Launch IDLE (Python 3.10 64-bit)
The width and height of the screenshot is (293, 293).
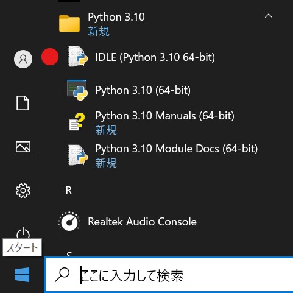155,57
